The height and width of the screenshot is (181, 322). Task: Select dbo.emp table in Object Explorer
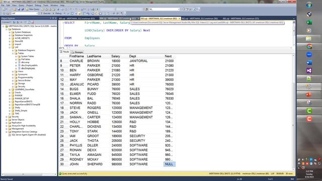pyautogui.click(x=25, y=62)
